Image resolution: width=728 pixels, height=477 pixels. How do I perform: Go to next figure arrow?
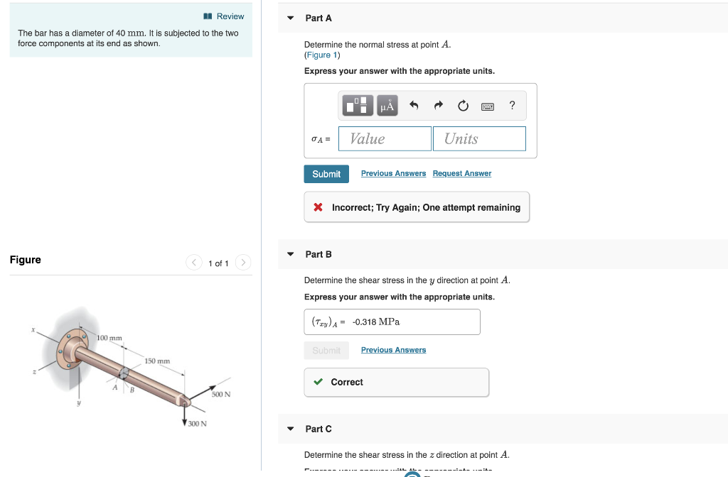pos(243,263)
